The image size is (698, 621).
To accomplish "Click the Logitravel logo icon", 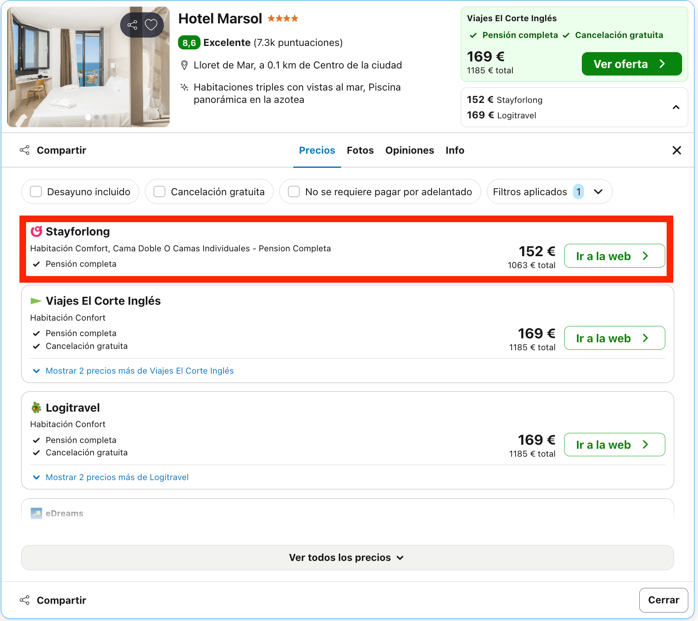I will point(36,408).
